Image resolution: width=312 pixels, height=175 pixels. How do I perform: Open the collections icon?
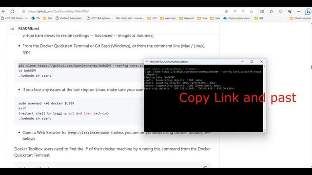(x=281, y=11)
